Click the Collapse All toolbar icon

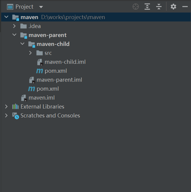tap(159, 7)
